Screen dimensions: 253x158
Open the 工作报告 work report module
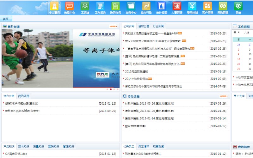(100, 8)
